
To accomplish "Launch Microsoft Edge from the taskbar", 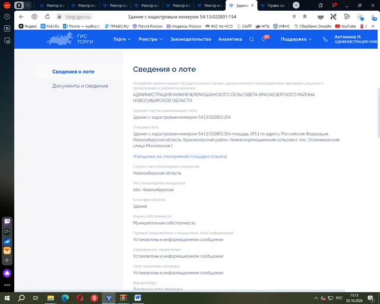I will pos(65,298).
